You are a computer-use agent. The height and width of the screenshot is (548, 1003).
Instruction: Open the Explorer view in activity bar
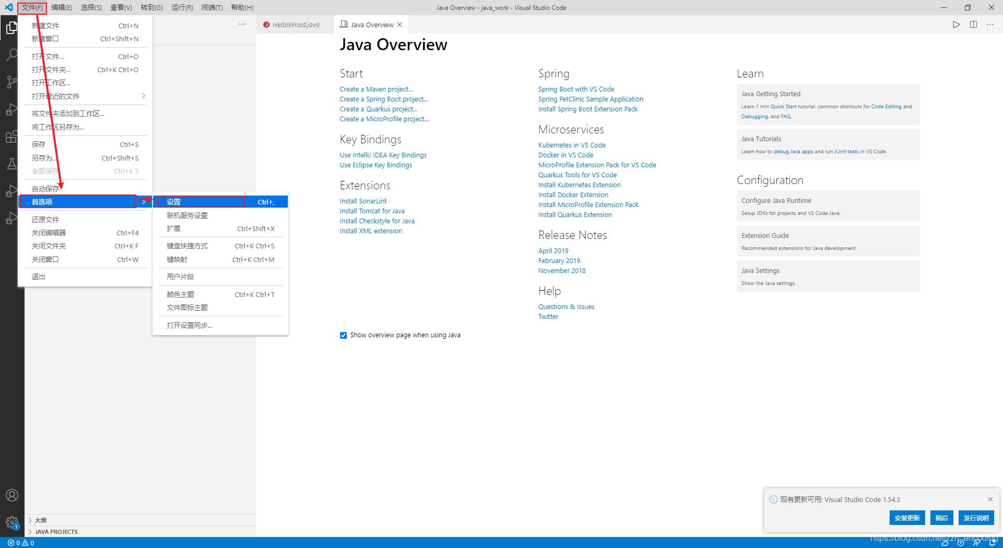point(11,28)
